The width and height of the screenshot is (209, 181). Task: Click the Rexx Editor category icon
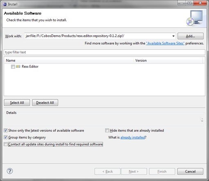coord(18,67)
